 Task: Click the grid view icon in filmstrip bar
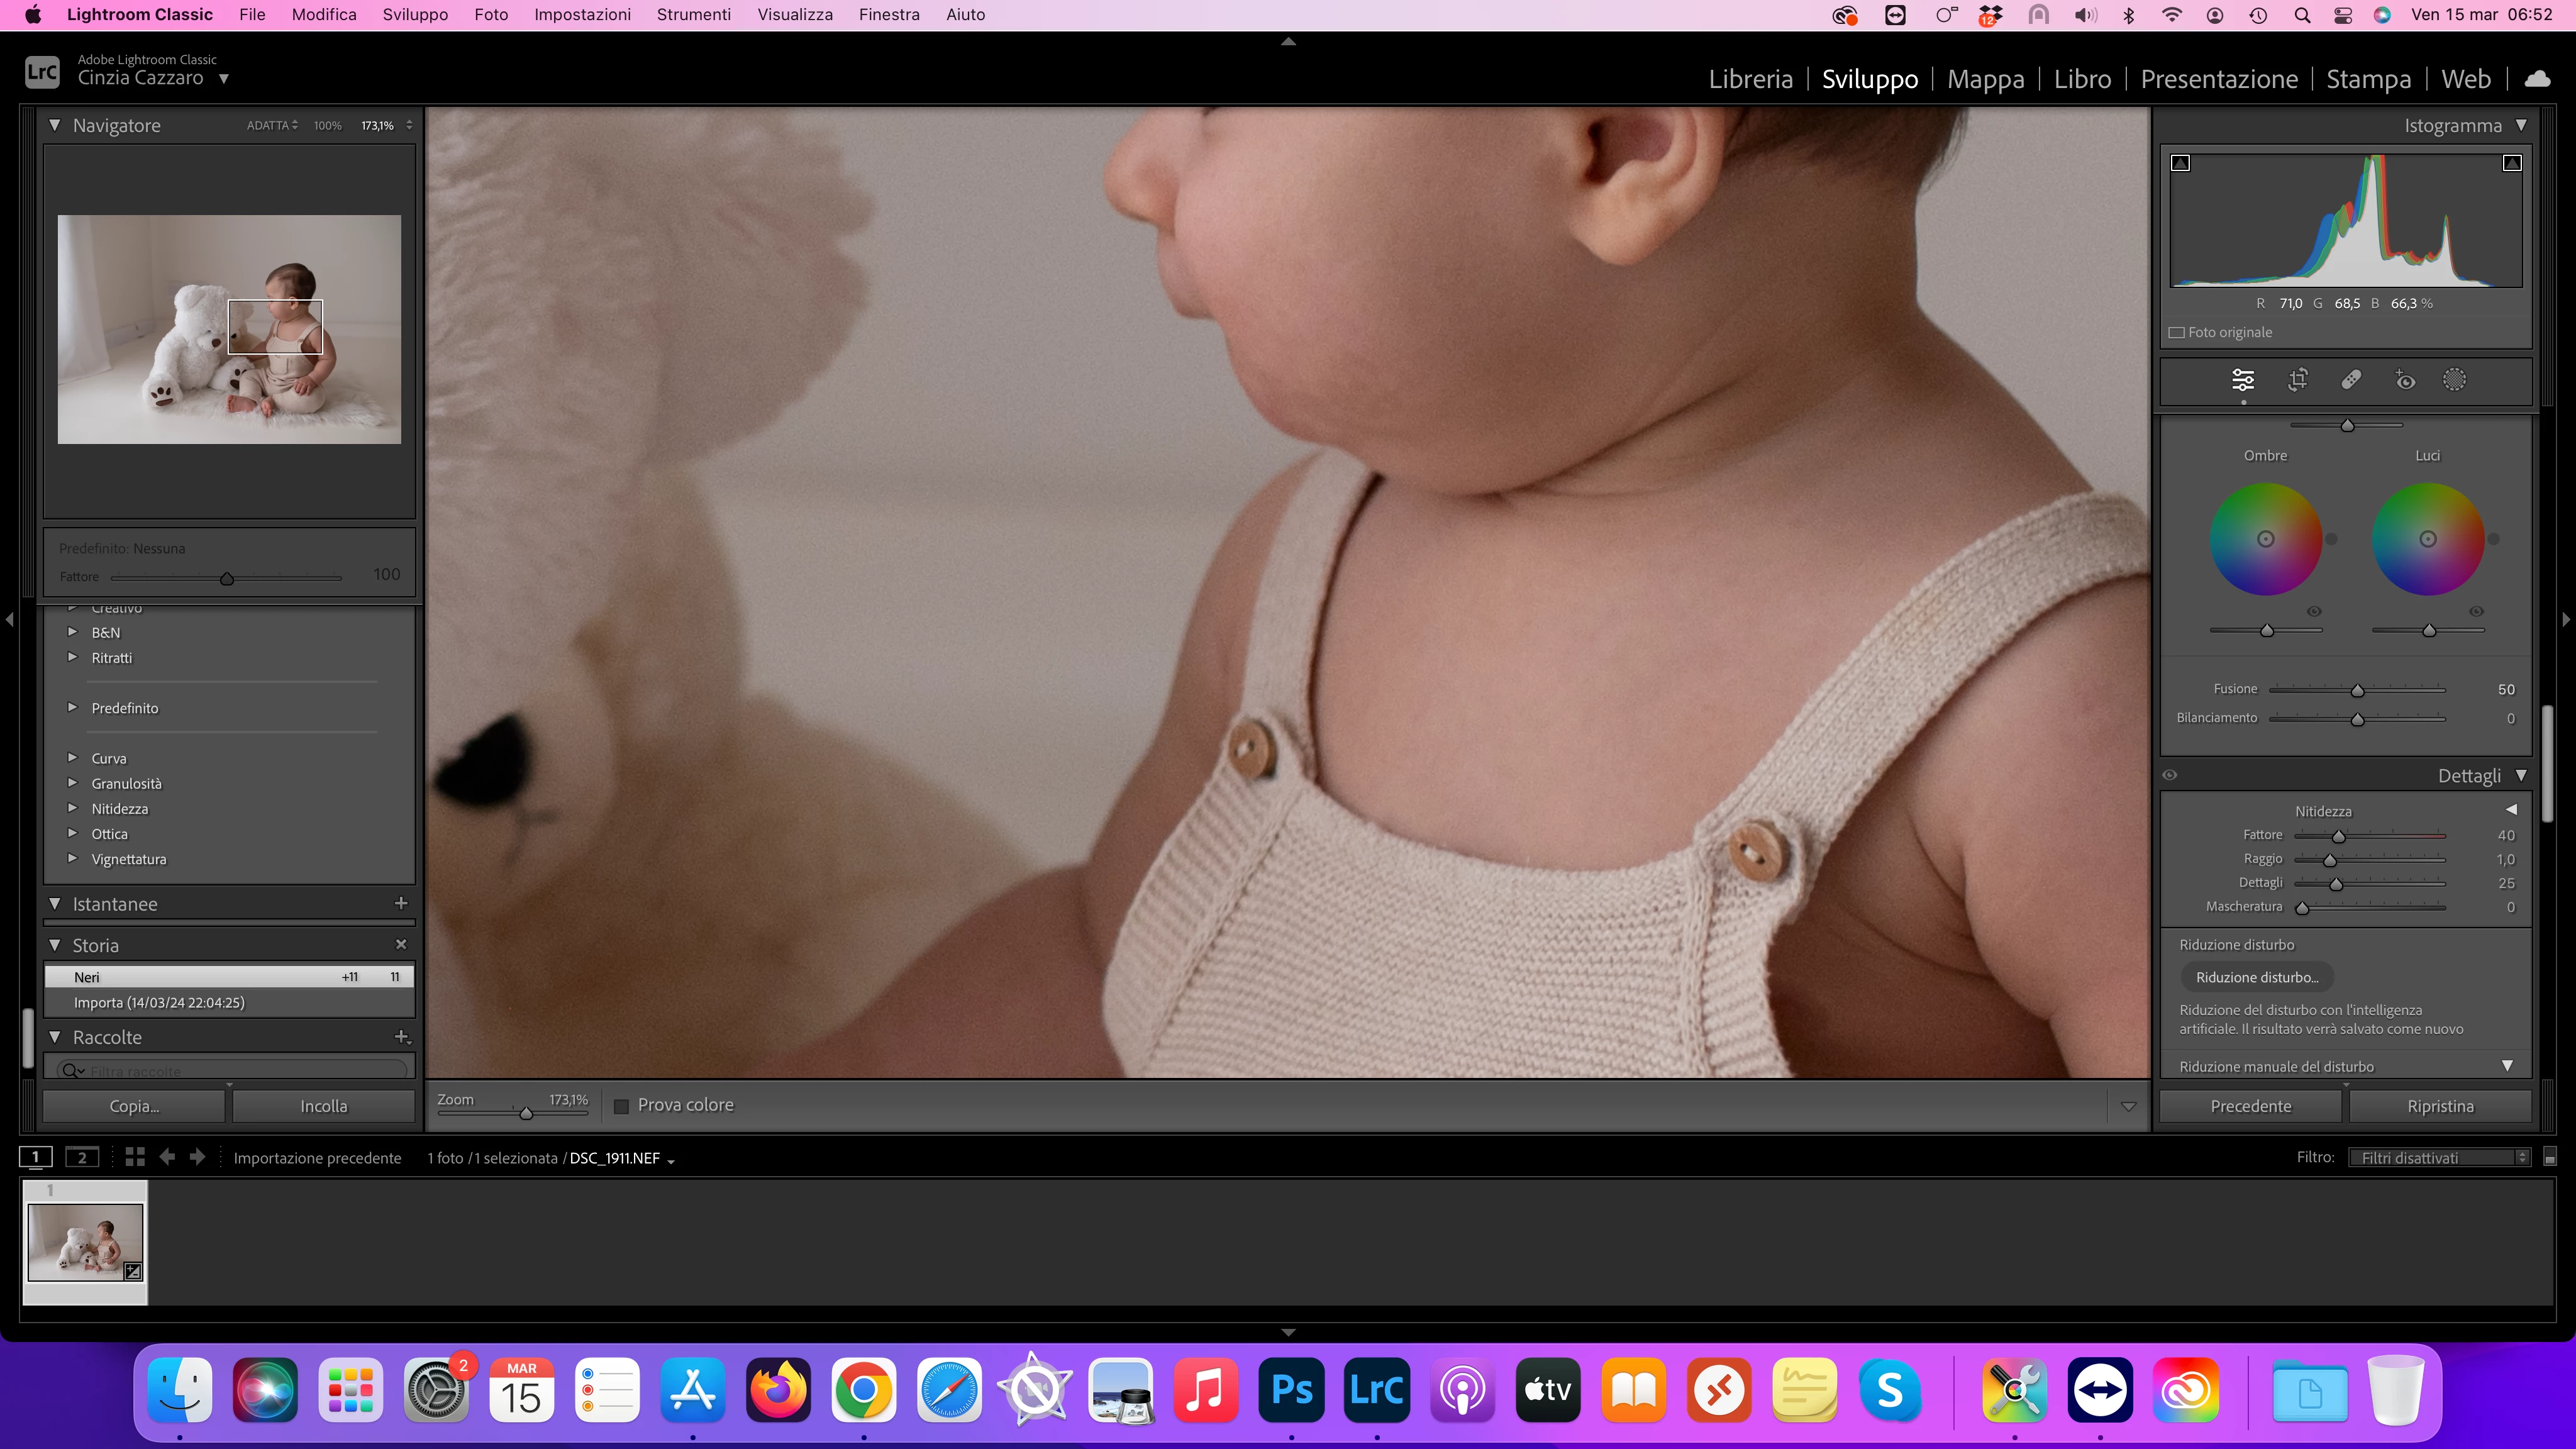135,1157
